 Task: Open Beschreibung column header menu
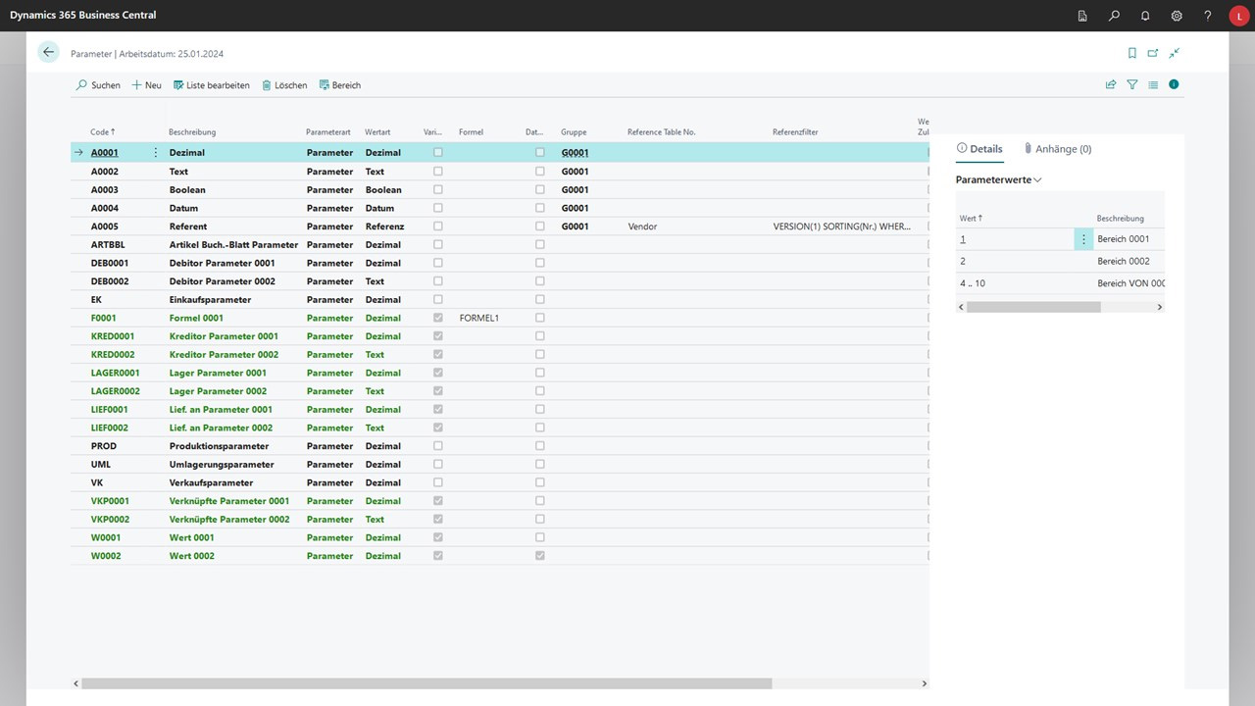click(192, 131)
